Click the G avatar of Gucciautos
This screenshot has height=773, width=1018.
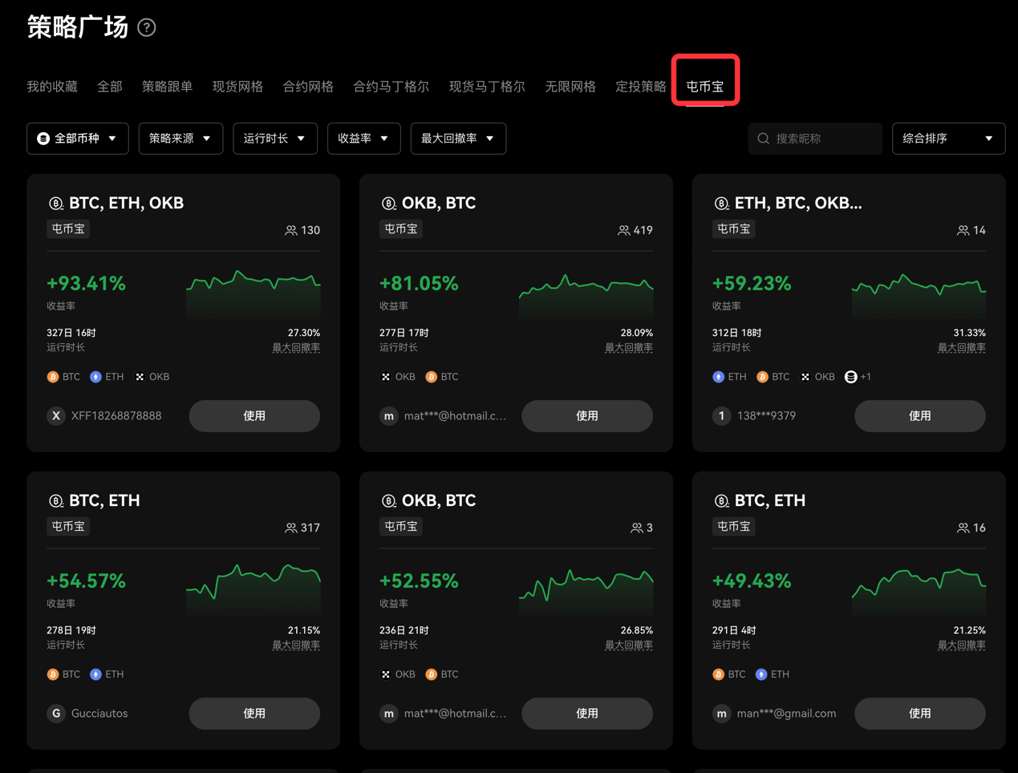(x=56, y=714)
